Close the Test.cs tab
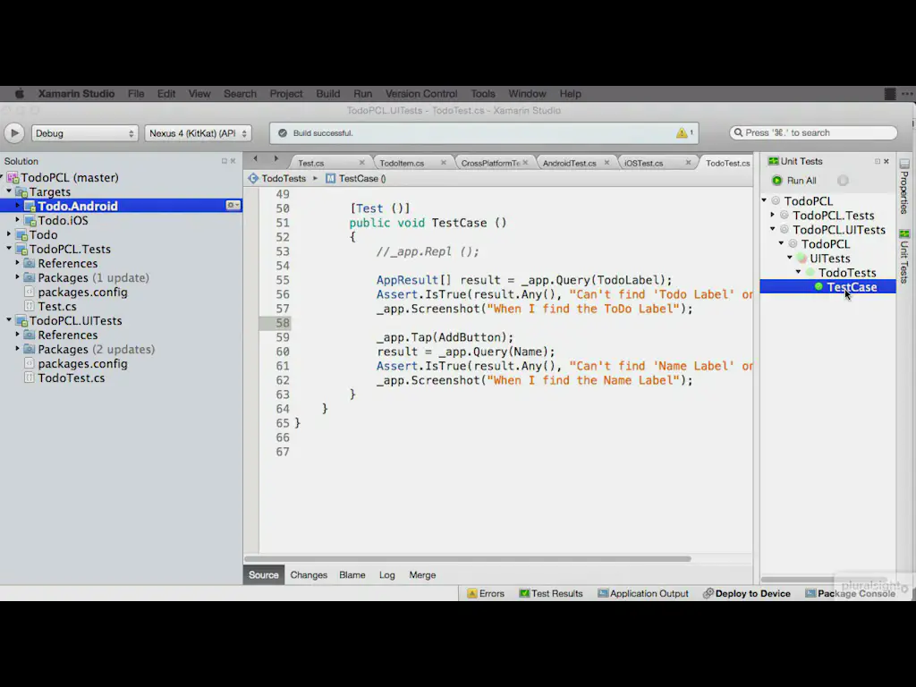This screenshot has width=916, height=687. point(361,163)
